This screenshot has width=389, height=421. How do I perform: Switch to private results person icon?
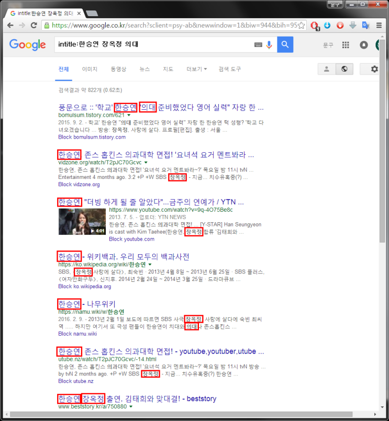click(327, 69)
